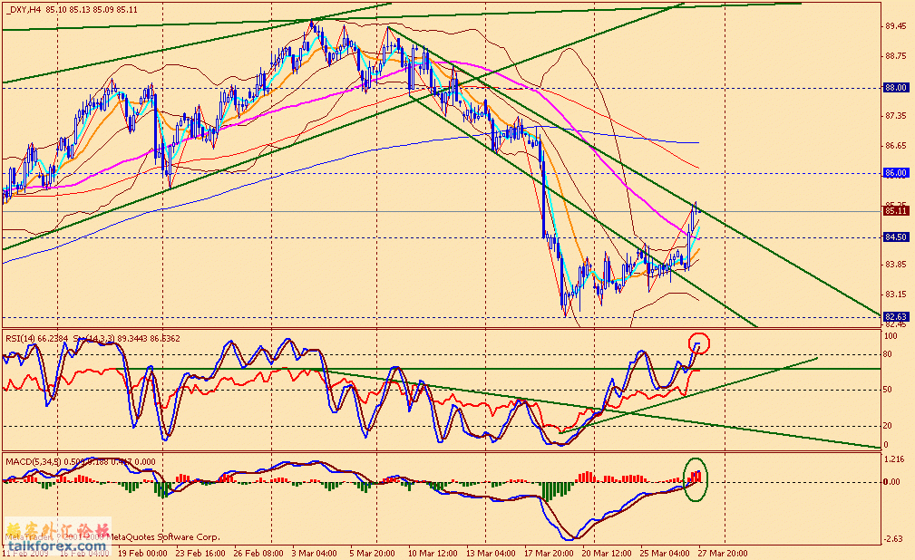Select the 84.50 horizontal level price tag
This screenshot has width=915, height=560.
coord(896,237)
